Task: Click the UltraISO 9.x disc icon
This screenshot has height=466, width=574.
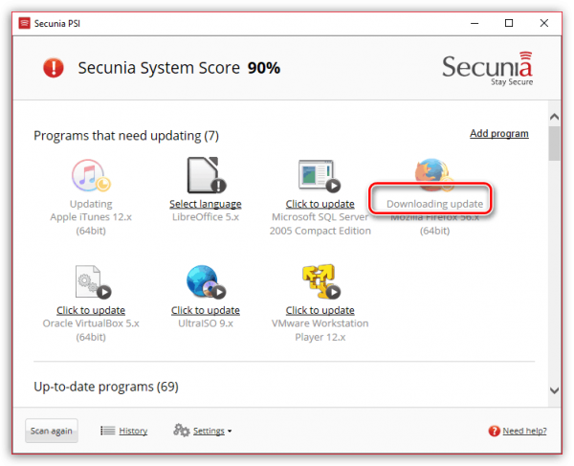Action: 206,281
